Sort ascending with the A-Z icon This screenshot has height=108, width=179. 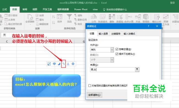[53, 17]
